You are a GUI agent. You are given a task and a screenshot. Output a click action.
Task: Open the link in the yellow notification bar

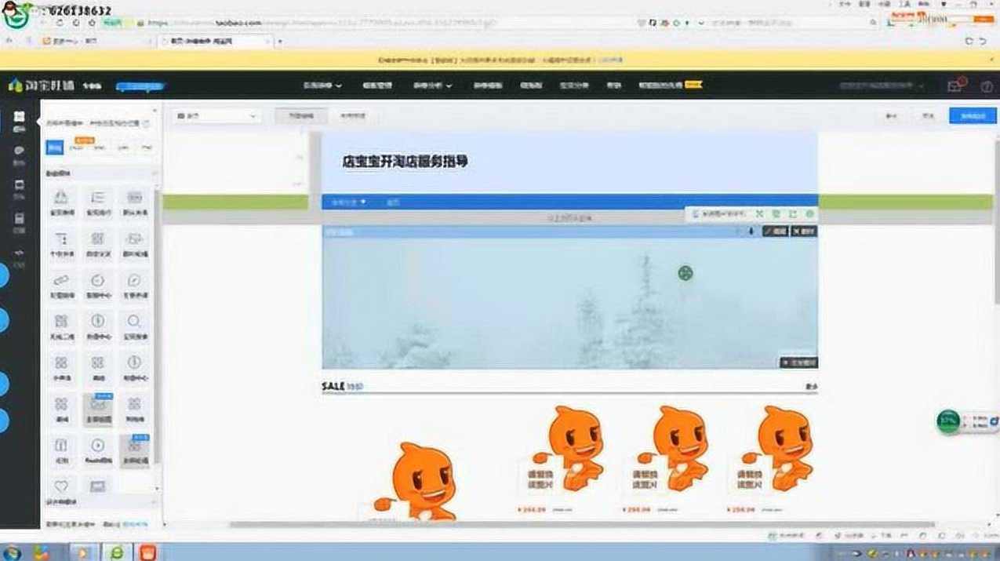click(x=610, y=60)
